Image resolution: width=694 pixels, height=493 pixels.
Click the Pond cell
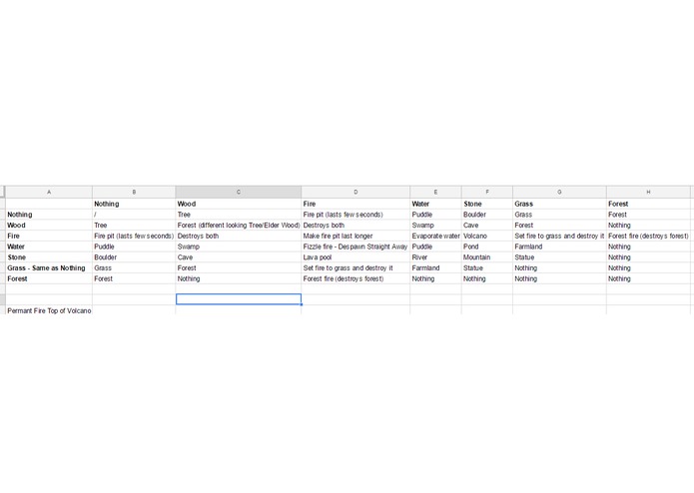487,246
